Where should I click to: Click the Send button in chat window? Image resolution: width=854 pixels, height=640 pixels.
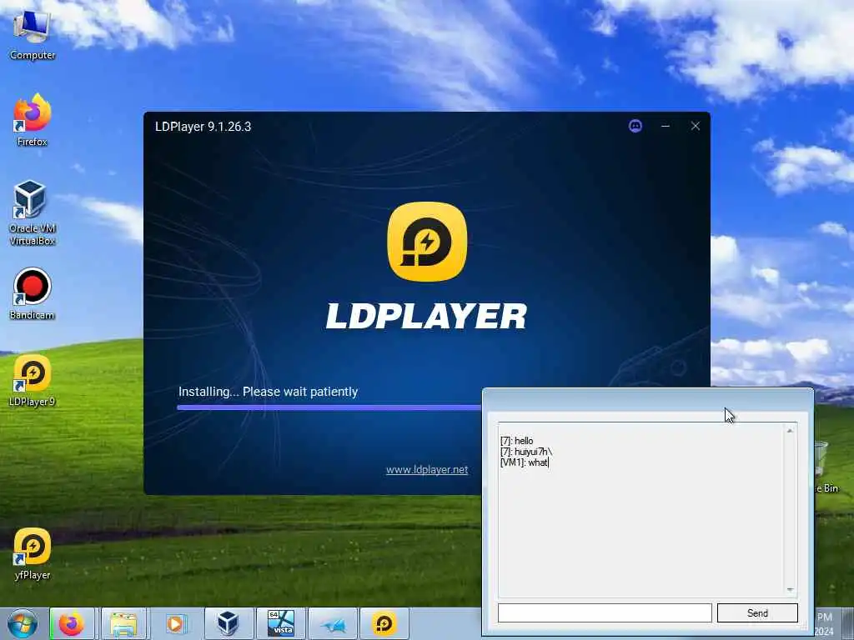[x=757, y=612]
